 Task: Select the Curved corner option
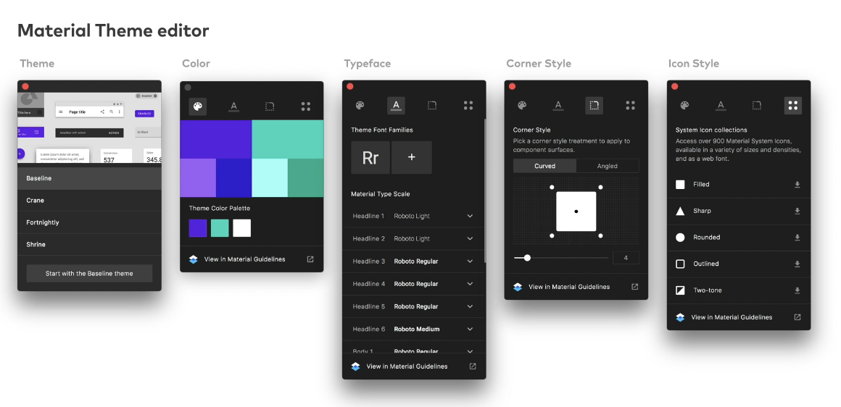[x=544, y=166]
